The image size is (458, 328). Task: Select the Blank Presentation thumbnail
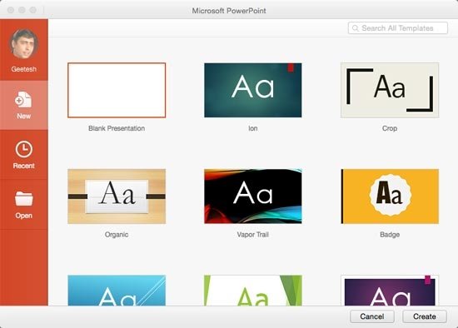click(x=117, y=90)
